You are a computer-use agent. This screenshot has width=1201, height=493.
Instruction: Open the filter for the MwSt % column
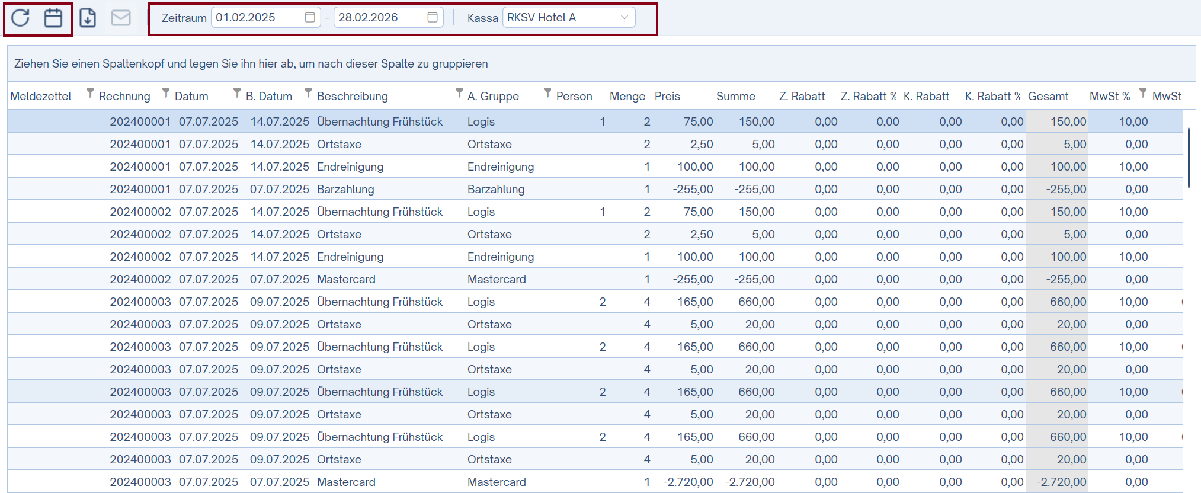[x=1143, y=93]
